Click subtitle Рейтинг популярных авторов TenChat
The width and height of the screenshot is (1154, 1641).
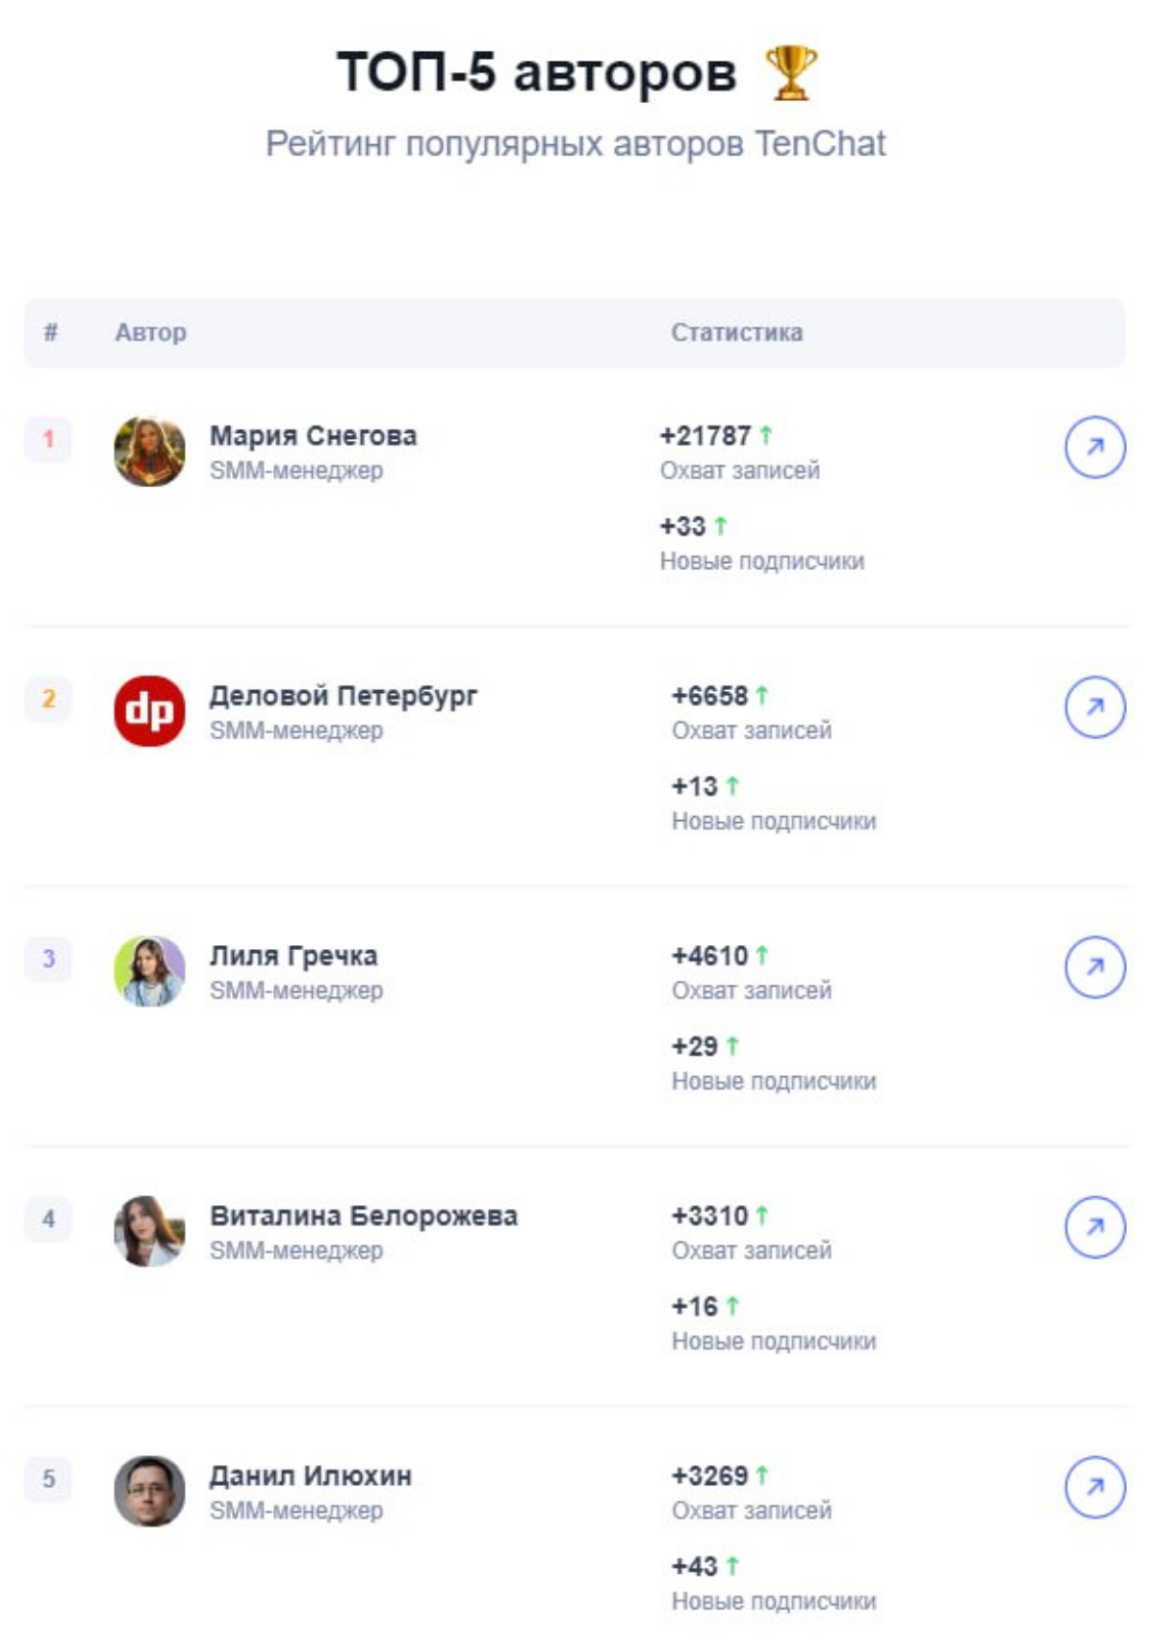click(x=576, y=144)
